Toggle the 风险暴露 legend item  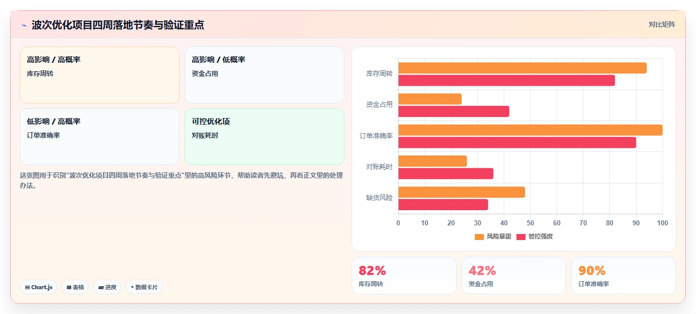493,237
